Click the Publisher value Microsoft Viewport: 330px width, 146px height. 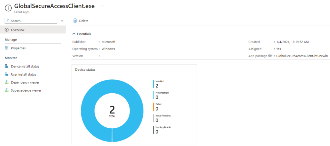[109, 42]
